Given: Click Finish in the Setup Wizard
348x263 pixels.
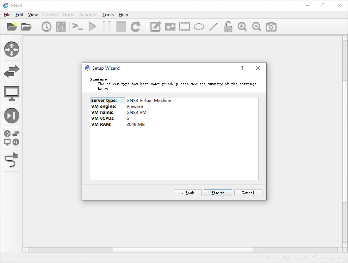Looking at the screenshot, I should (218, 193).
